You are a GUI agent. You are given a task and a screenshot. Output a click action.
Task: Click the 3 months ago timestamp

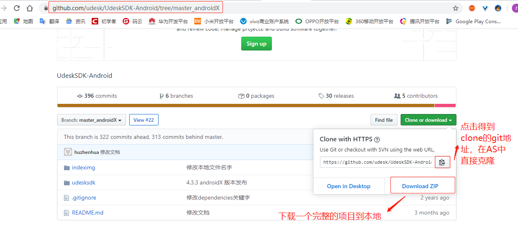432,213
